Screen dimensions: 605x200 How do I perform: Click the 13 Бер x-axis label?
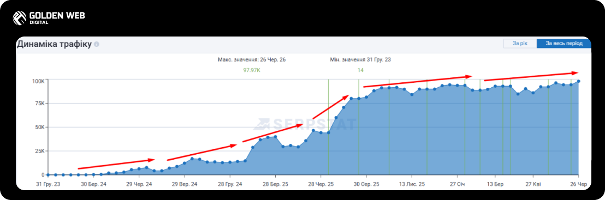495,185
